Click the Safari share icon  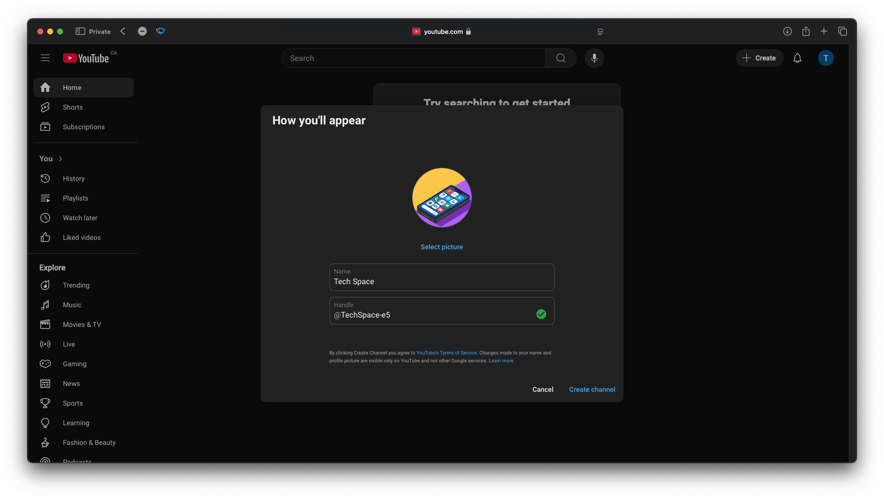[806, 31]
